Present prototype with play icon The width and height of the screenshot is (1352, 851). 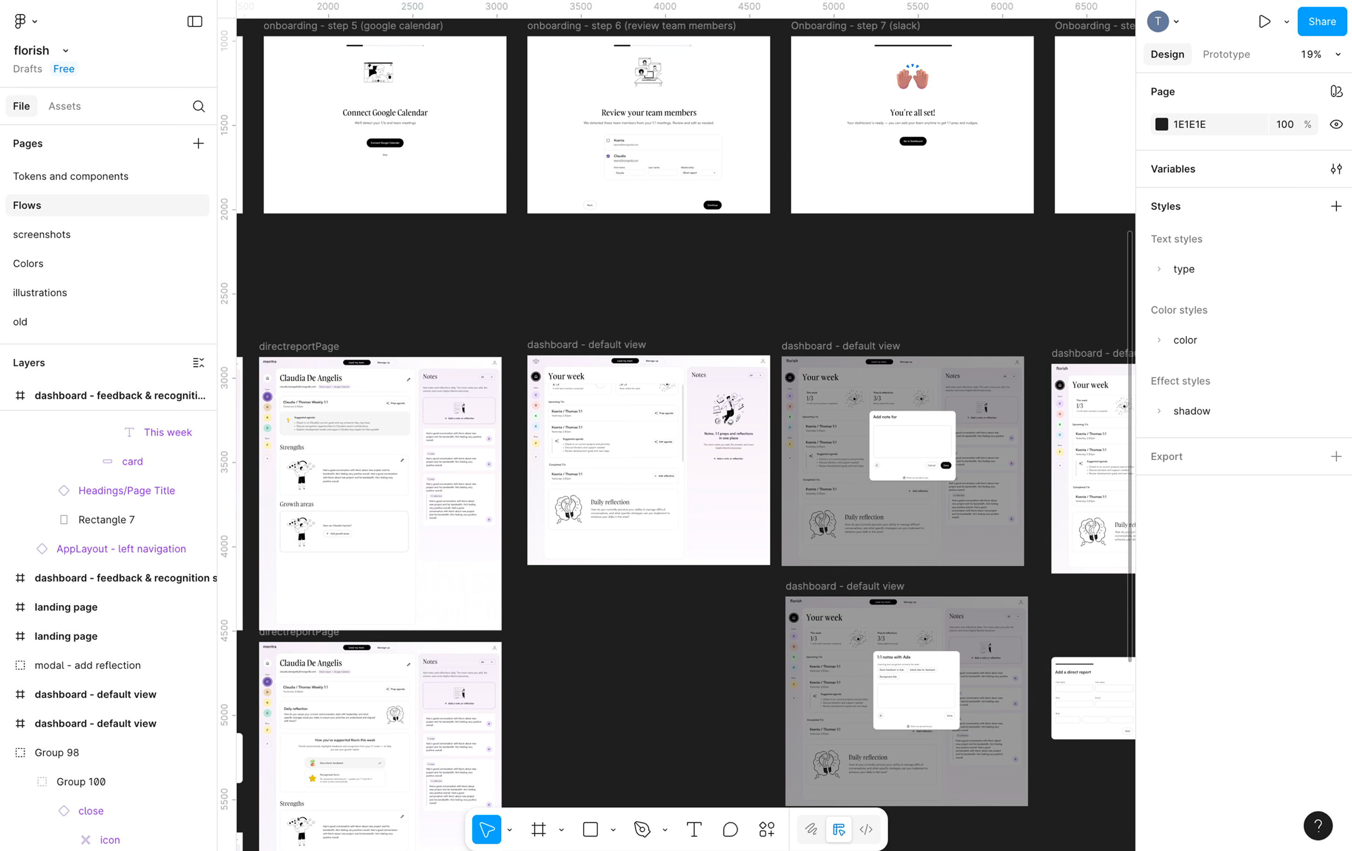tap(1264, 21)
